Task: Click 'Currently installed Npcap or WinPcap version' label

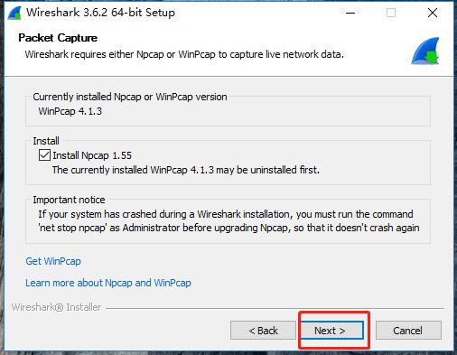Action: (x=130, y=97)
